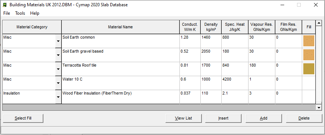The height and width of the screenshot is (135, 325).
Task: Select the Soil Earth gravel based name cell
Action: coord(121,55)
